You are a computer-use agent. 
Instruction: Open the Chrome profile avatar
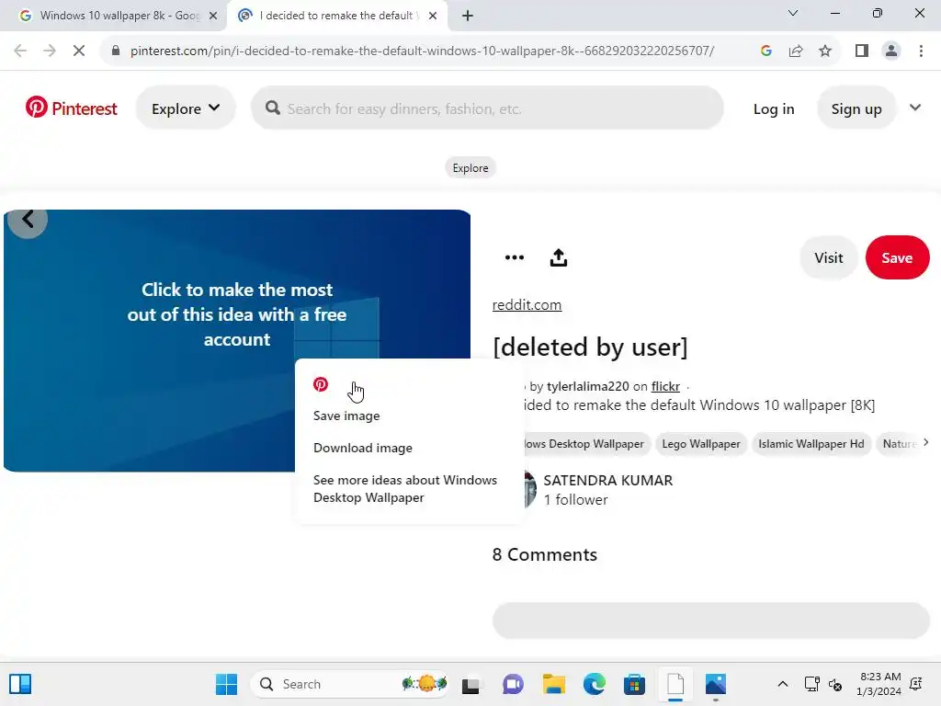(x=891, y=51)
